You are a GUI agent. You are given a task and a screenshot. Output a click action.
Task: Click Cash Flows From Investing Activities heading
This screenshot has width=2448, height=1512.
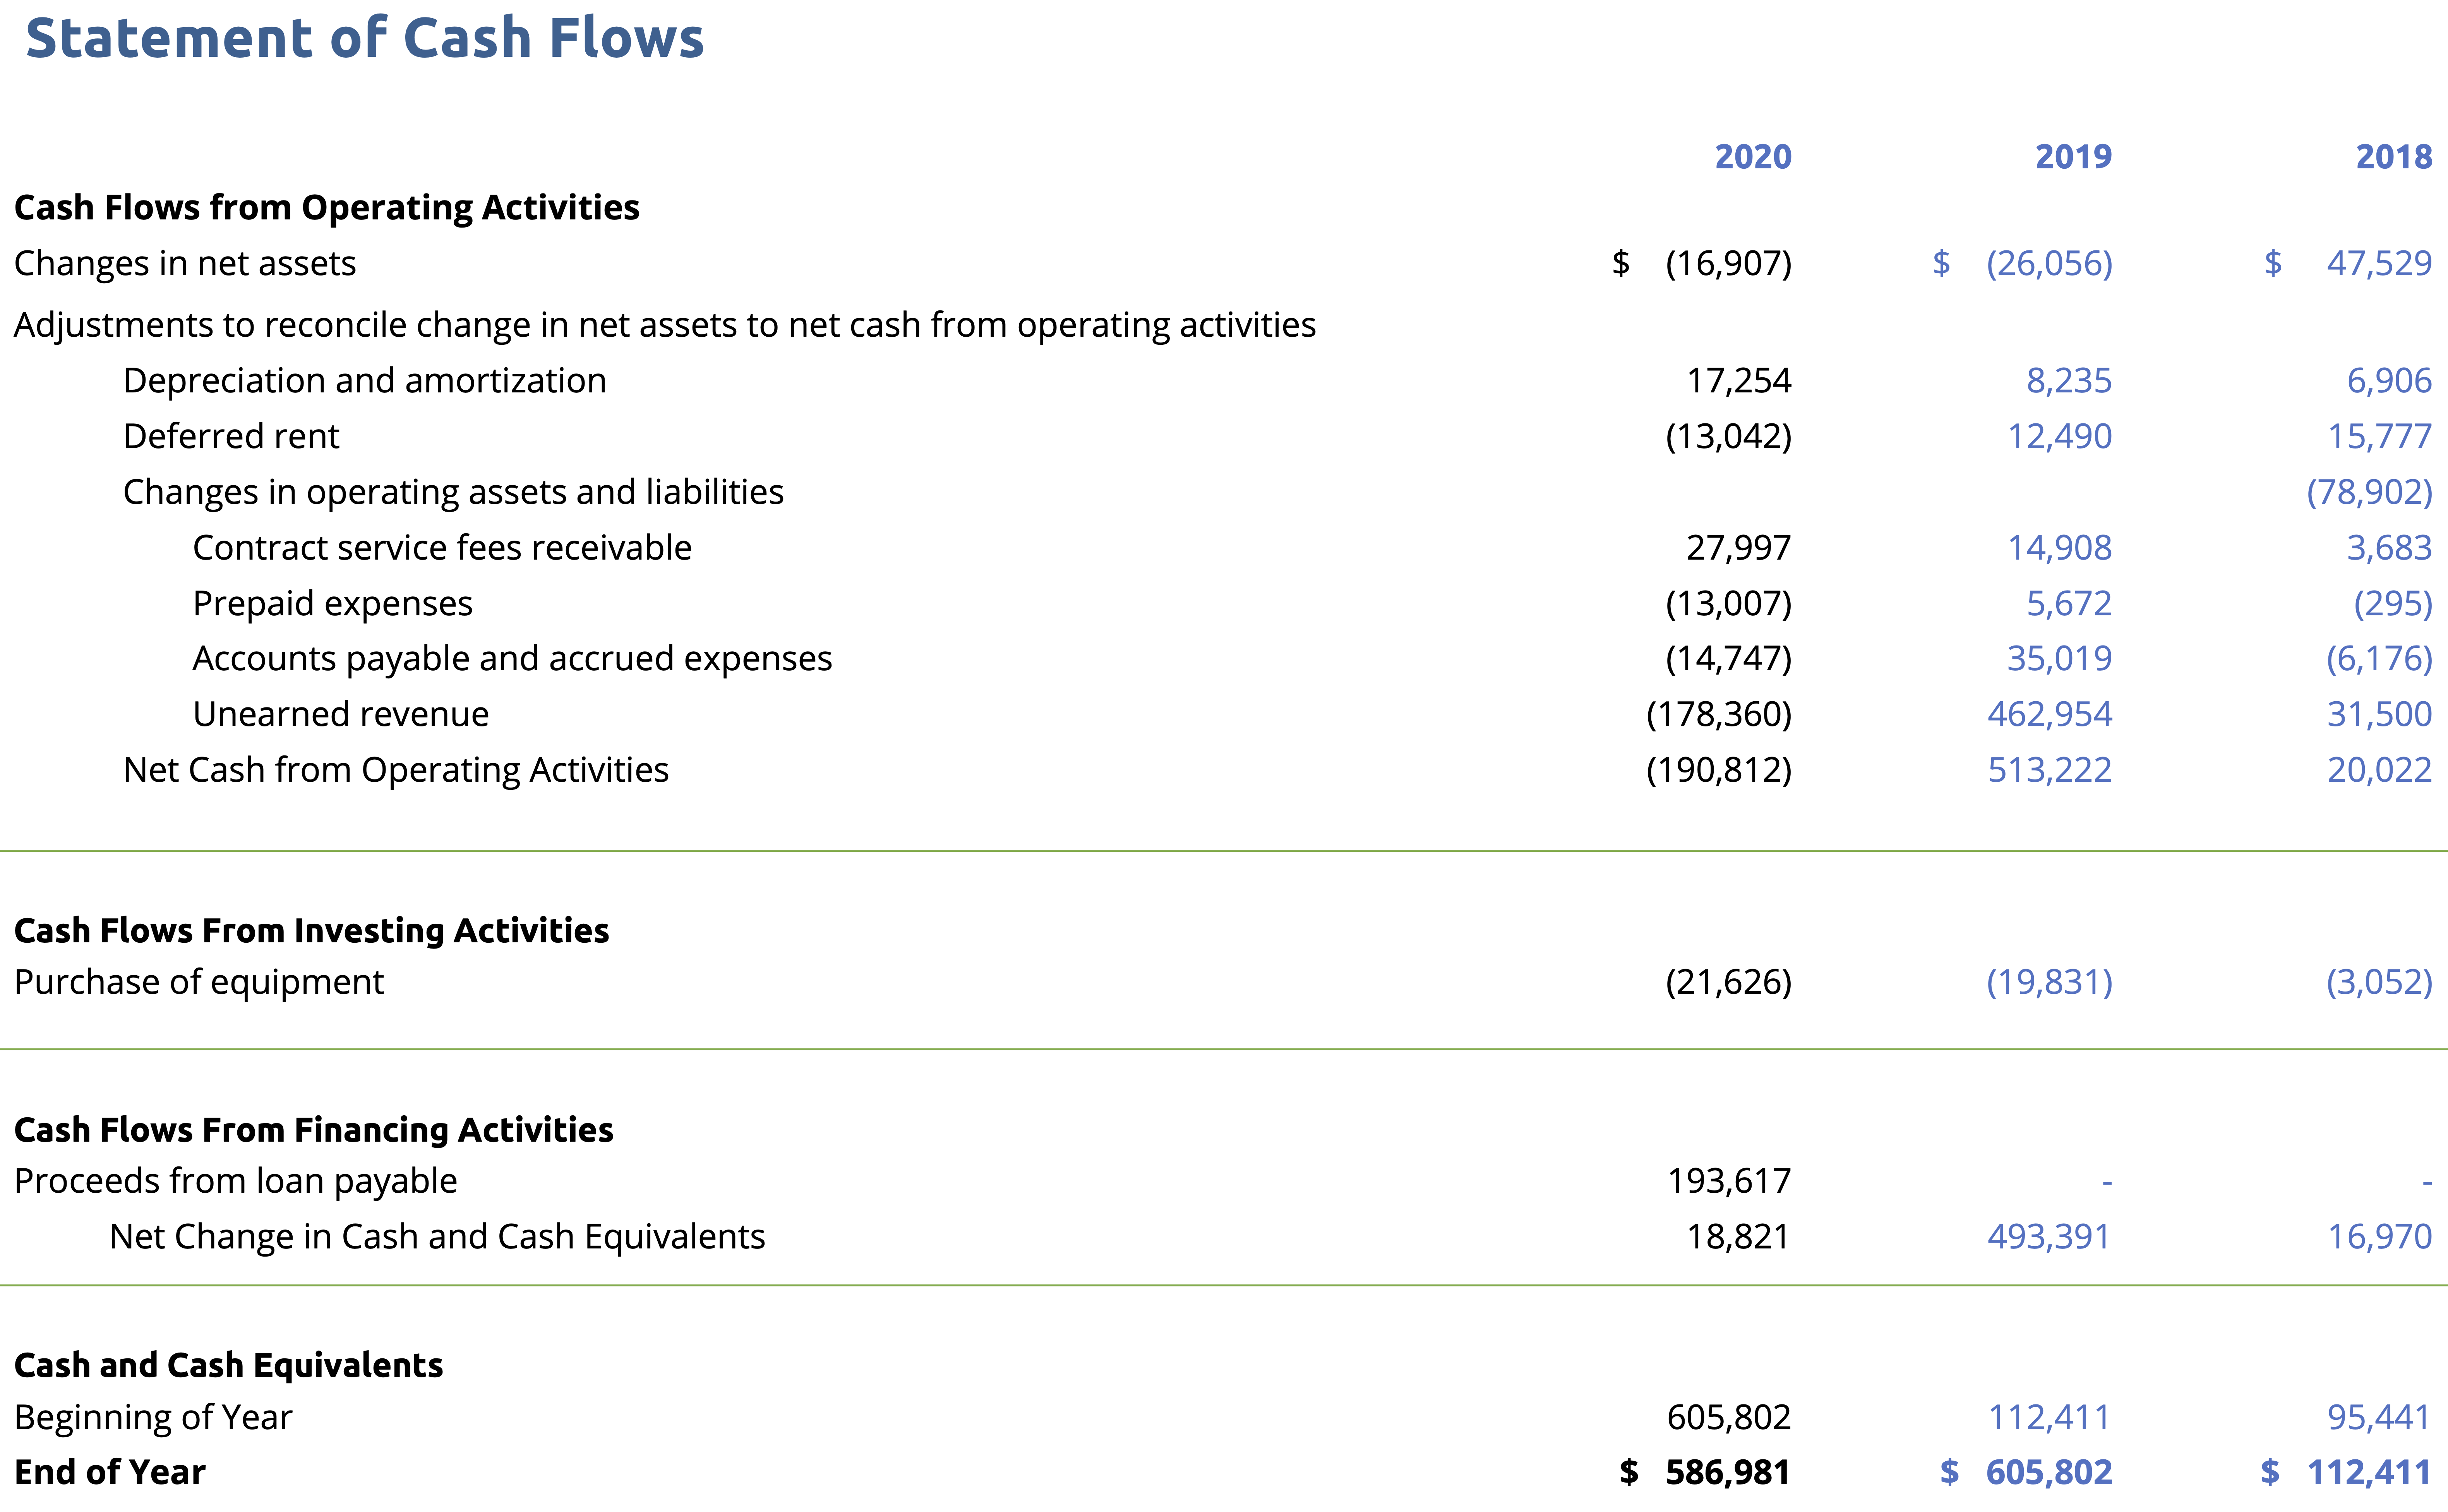coord(312,931)
